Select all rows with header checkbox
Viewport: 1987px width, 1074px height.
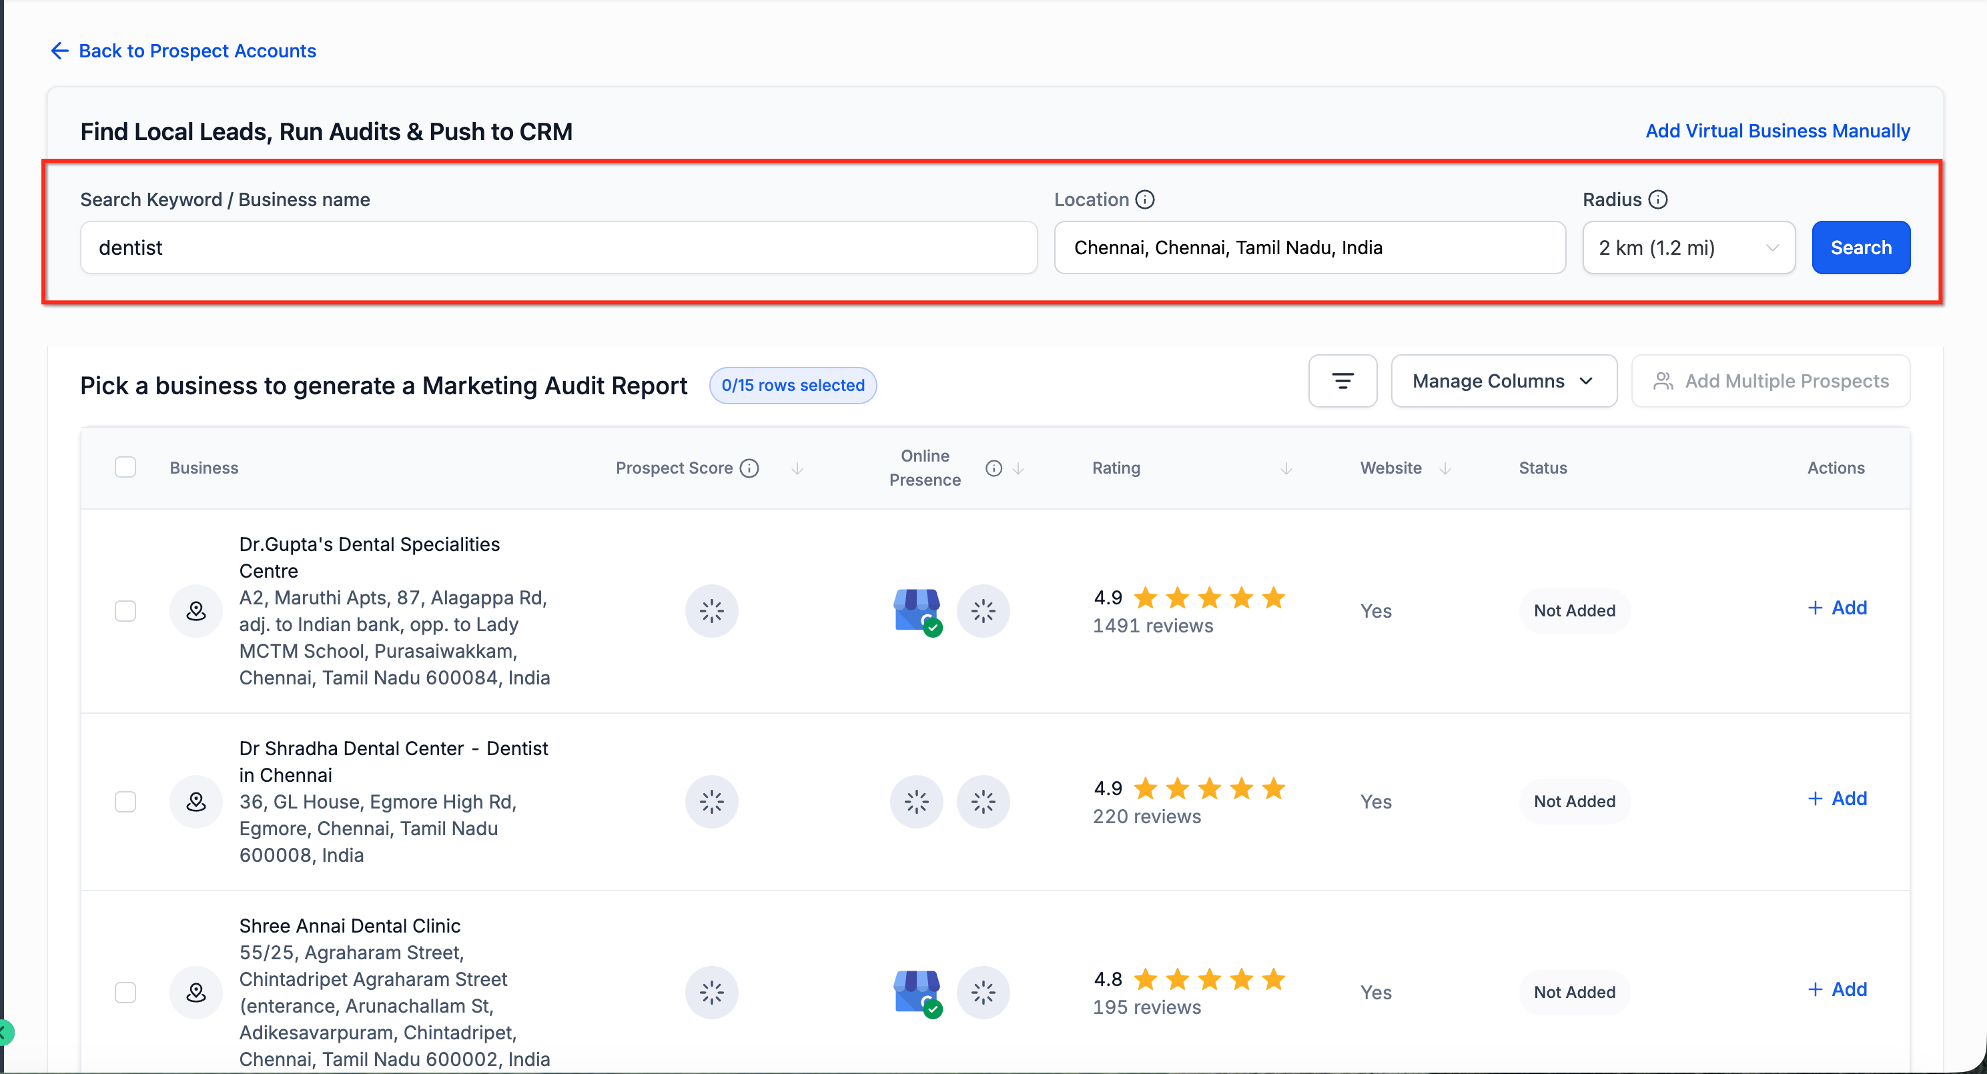[x=125, y=467]
